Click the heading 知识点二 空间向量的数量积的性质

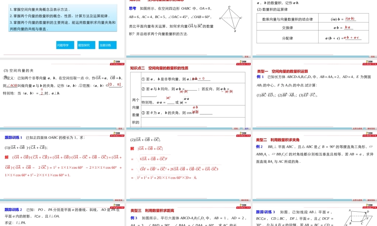tap(159, 68)
